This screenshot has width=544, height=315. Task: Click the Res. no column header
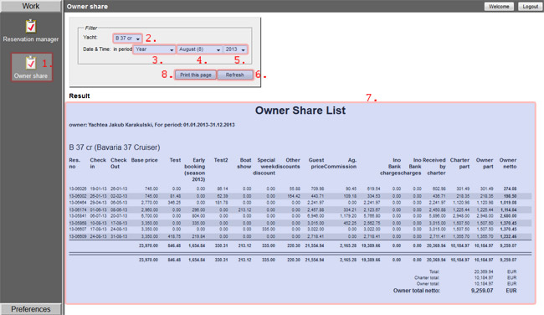(x=74, y=163)
